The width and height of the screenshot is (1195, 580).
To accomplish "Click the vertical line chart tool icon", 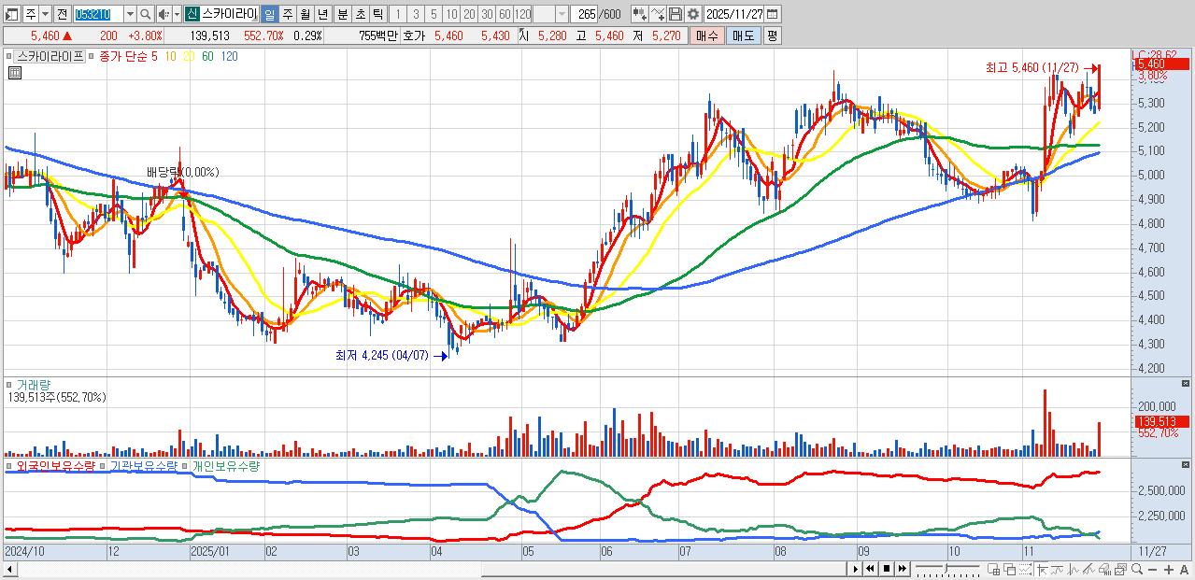I will [x=1073, y=569].
